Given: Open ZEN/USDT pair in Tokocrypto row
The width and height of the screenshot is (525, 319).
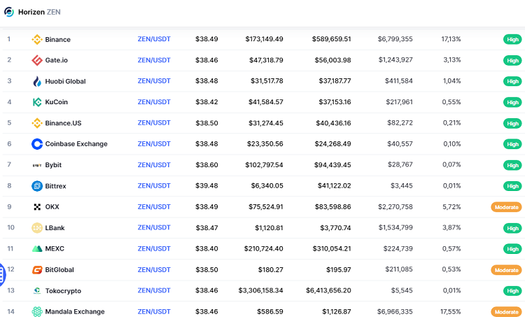Looking at the screenshot, I should pyautogui.click(x=154, y=291).
